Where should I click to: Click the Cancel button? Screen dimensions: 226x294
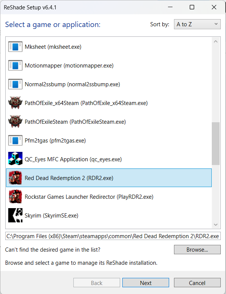(197, 283)
